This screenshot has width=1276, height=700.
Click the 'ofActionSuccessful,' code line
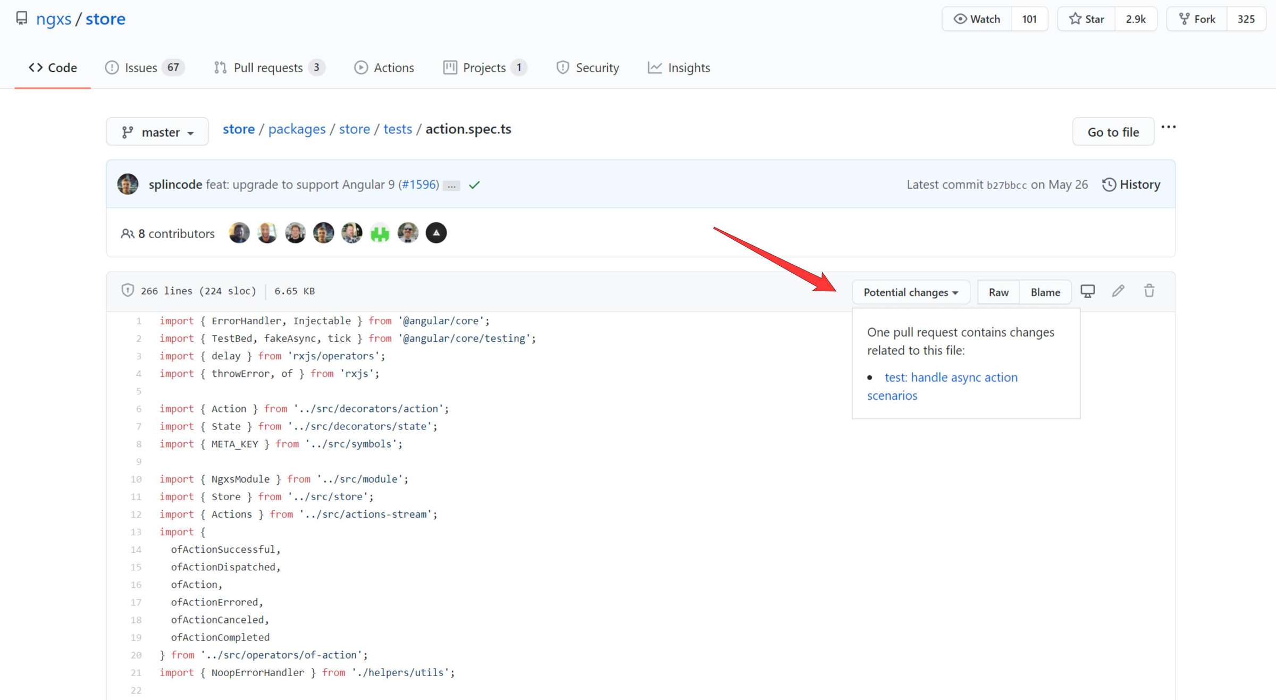(x=225, y=550)
